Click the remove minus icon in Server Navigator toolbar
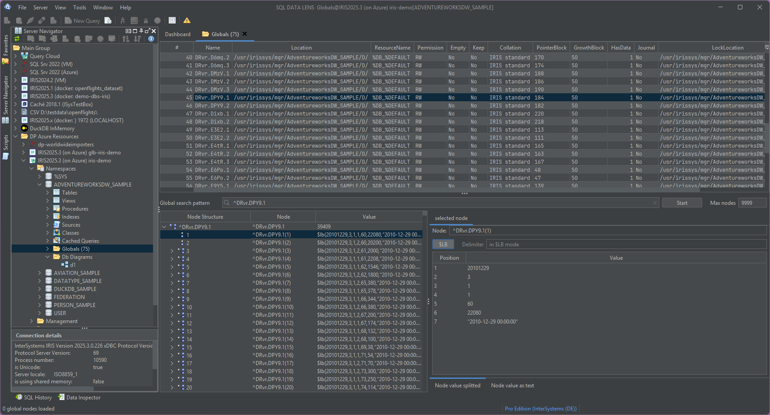 pos(100,39)
